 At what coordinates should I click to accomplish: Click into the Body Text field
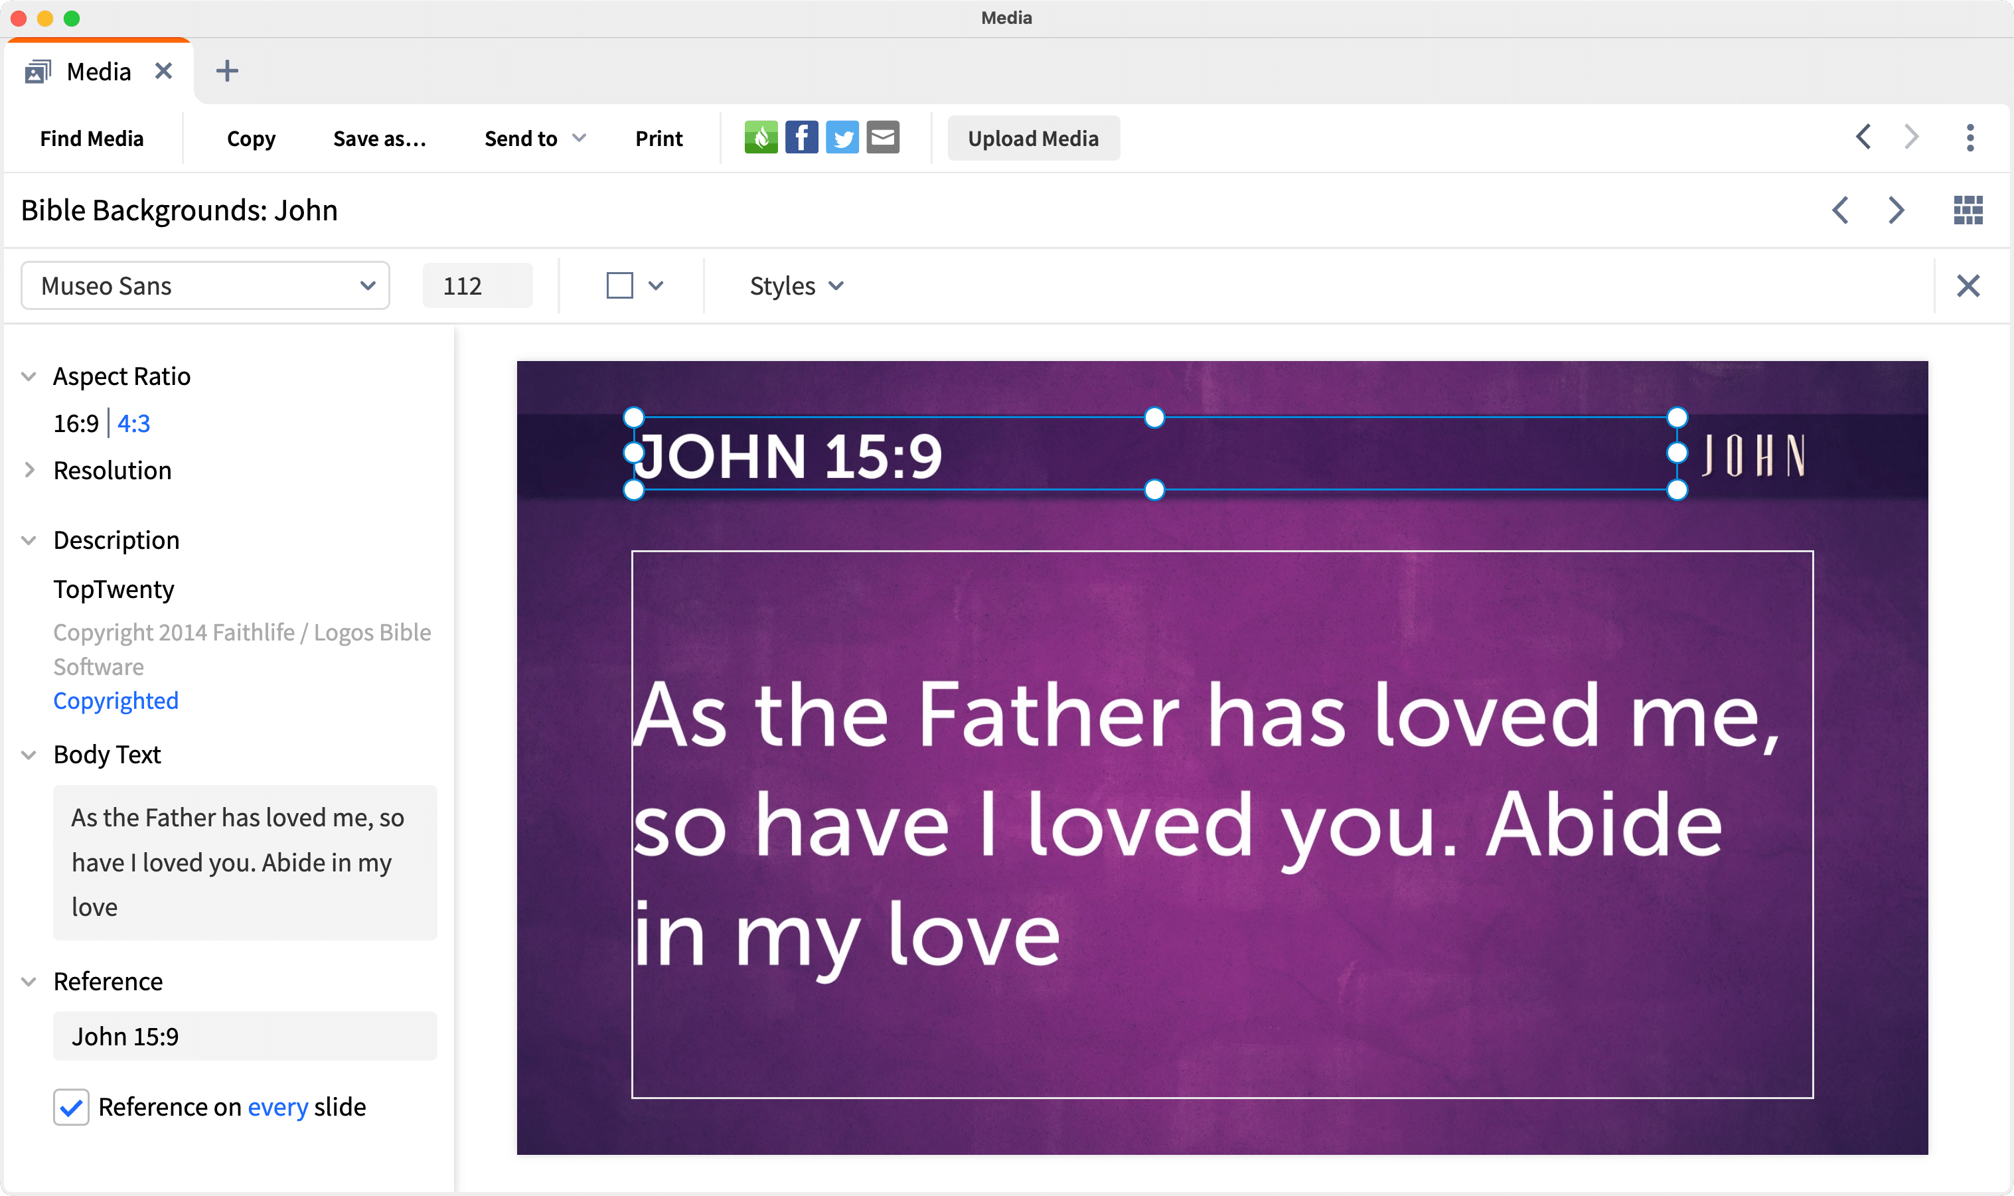(245, 862)
